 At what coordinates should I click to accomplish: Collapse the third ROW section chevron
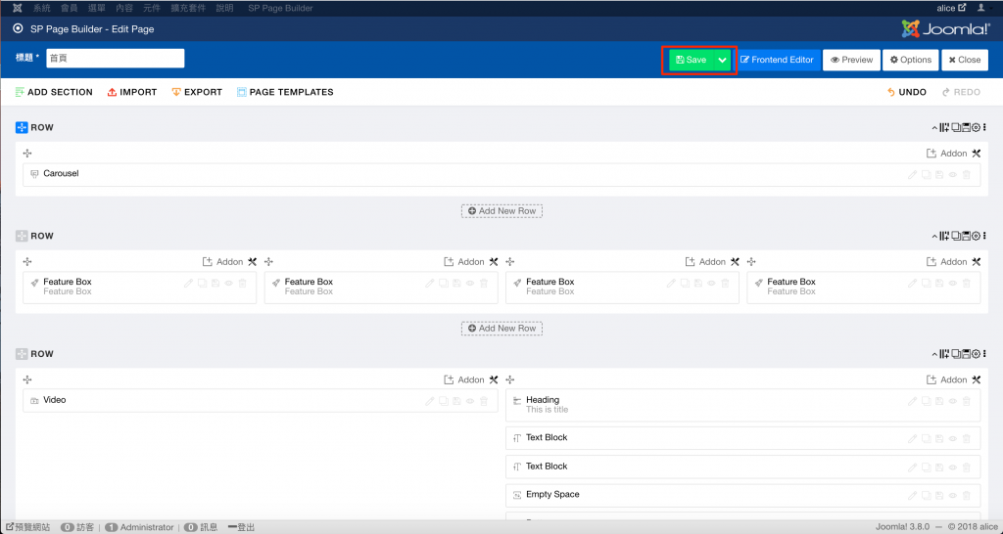pos(933,354)
